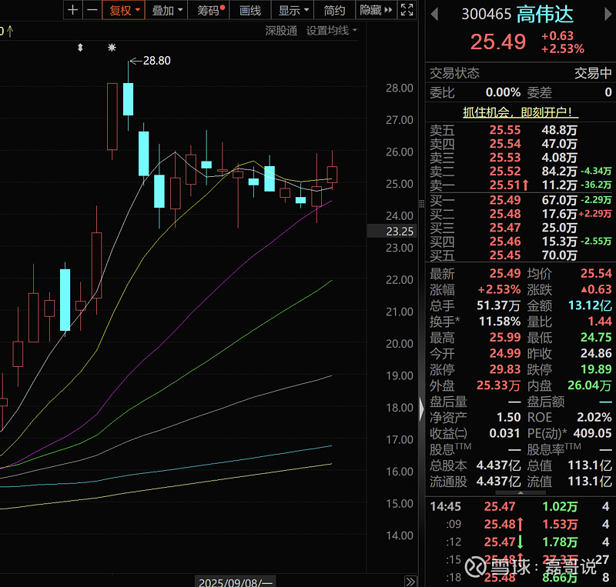Click the right-panel collapse triangle handle

[421, 409]
